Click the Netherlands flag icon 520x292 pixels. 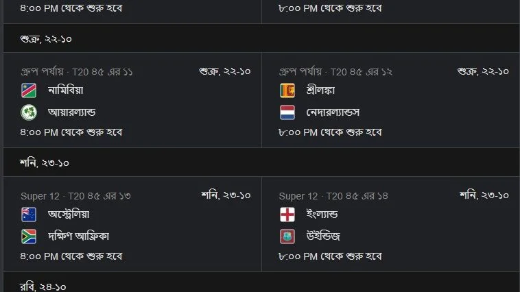287,112
